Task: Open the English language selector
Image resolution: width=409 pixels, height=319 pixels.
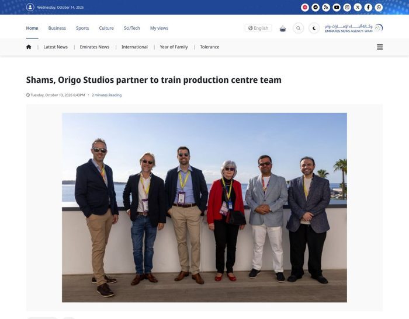Action: (258, 28)
